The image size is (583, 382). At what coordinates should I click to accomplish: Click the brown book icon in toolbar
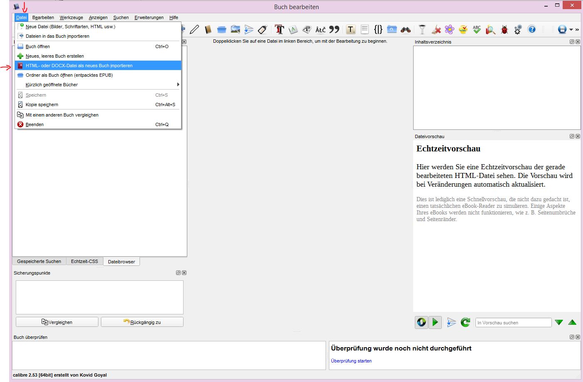pos(208,29)
